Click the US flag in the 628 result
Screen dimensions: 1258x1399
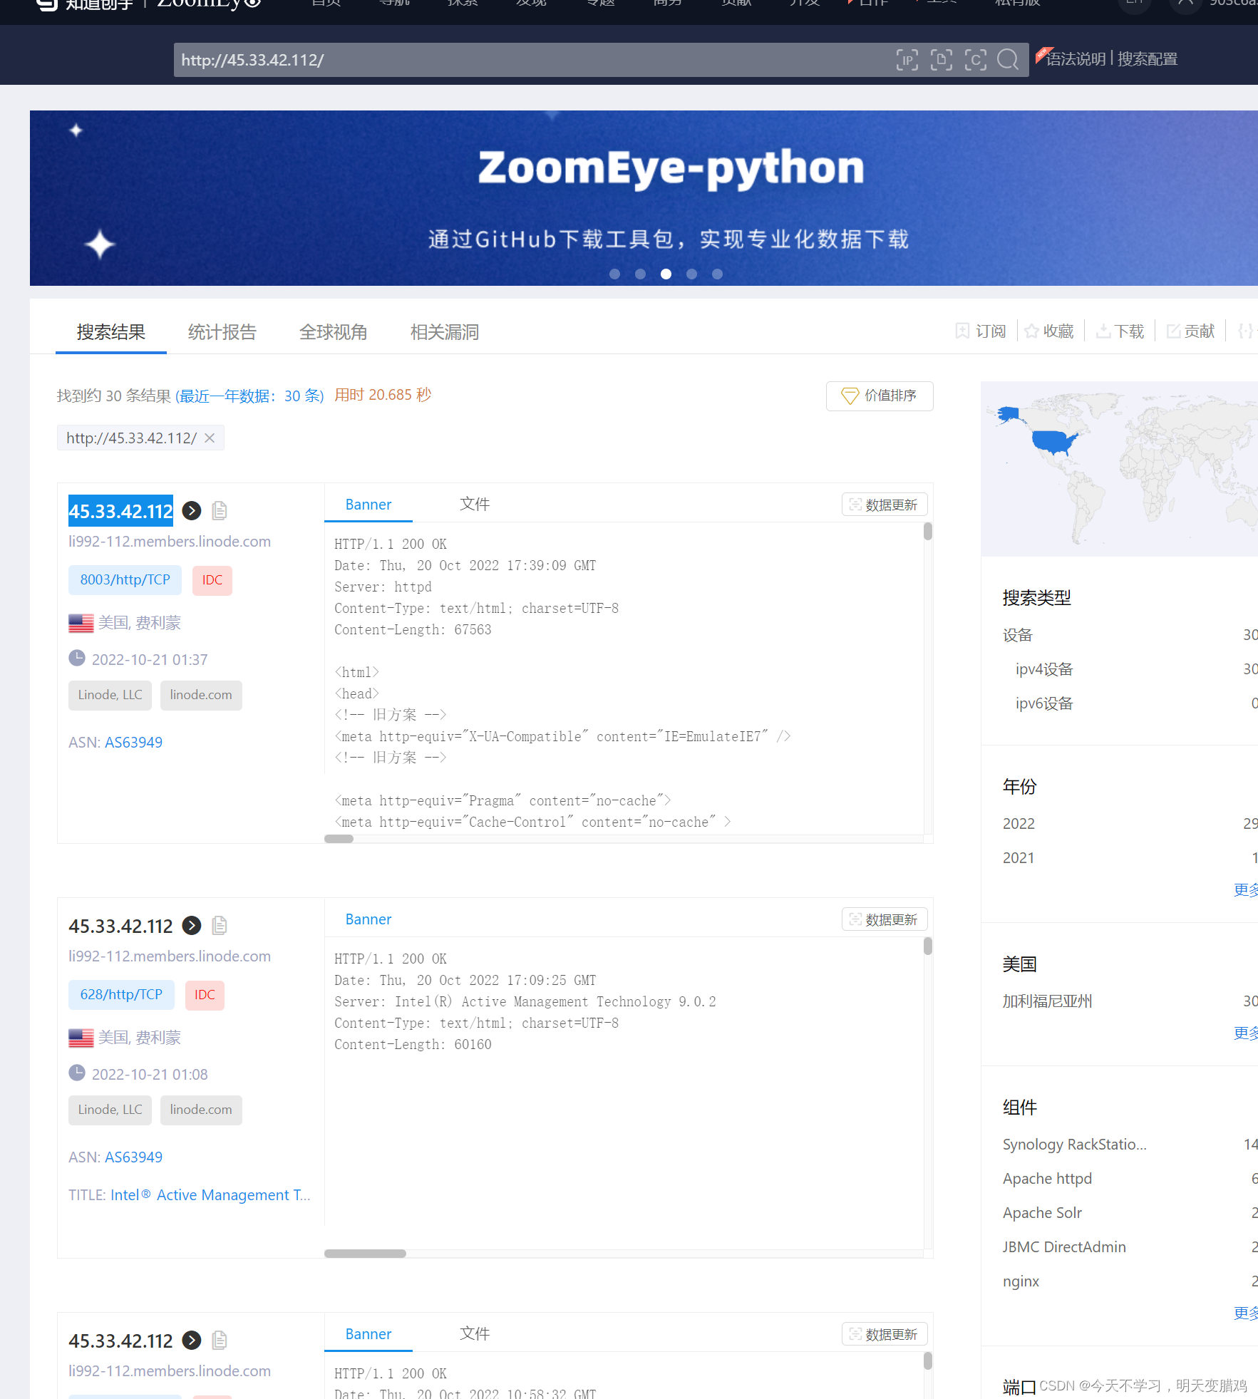[81, 1038]
